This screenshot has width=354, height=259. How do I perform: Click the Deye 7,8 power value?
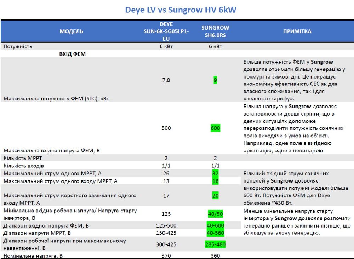pos(166,80)
